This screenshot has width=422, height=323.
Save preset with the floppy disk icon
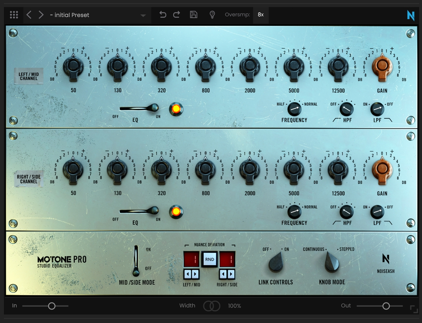[193, 14]
